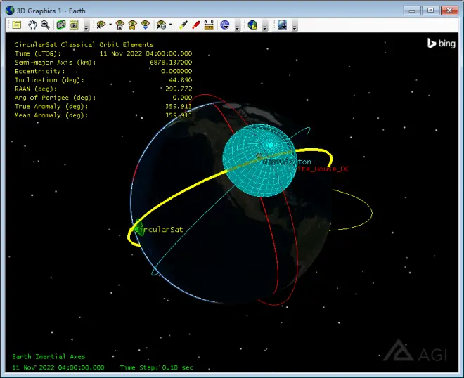
Task: Expand the View From/To dropdown arrow
Action: [x=110, y=25]
